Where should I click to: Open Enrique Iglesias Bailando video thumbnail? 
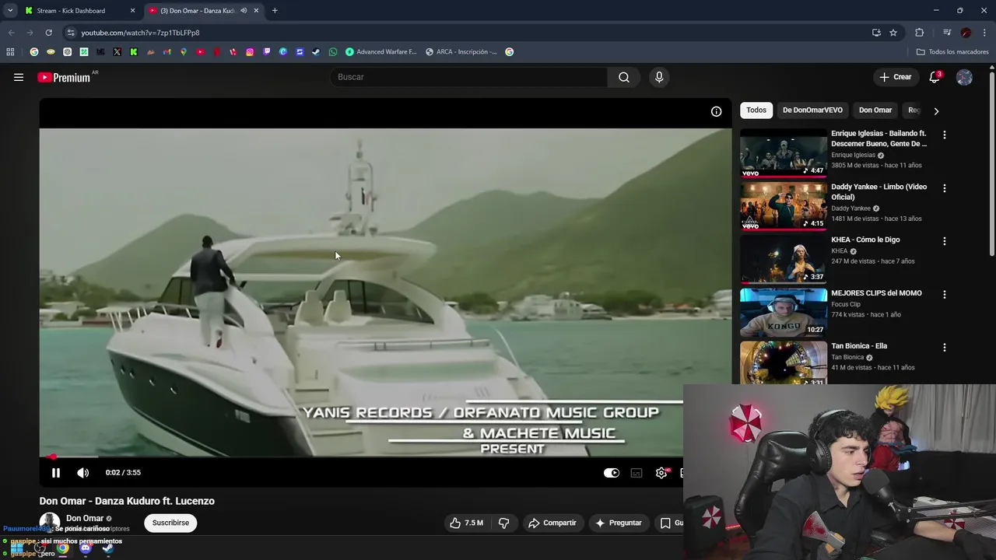pos(784,153)
